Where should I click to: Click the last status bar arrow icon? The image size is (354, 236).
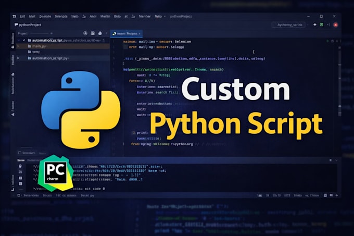337,195
